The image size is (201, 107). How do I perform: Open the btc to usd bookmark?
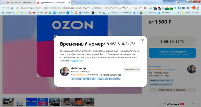(126, 13)
